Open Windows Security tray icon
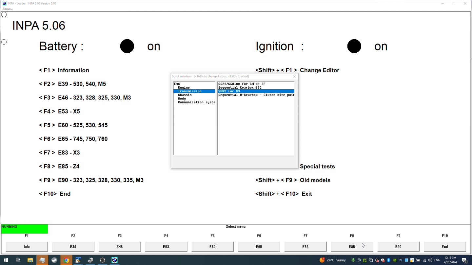Viewport: 472px width, 265px height. click(x=383, y=260)
